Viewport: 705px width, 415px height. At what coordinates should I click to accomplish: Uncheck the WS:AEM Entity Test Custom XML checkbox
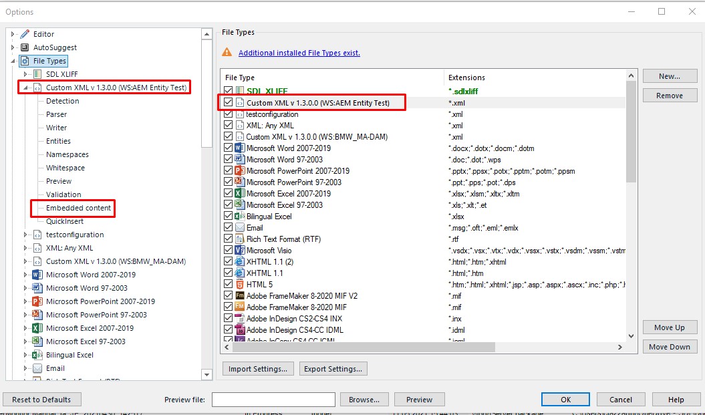pyautogui.click(x=229, y=102)
